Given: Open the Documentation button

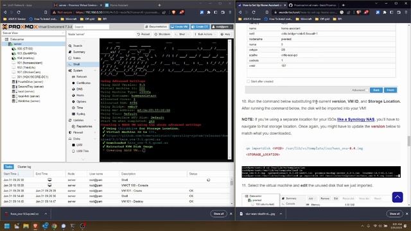Looking at the screenshot, I should coord(156,27).
